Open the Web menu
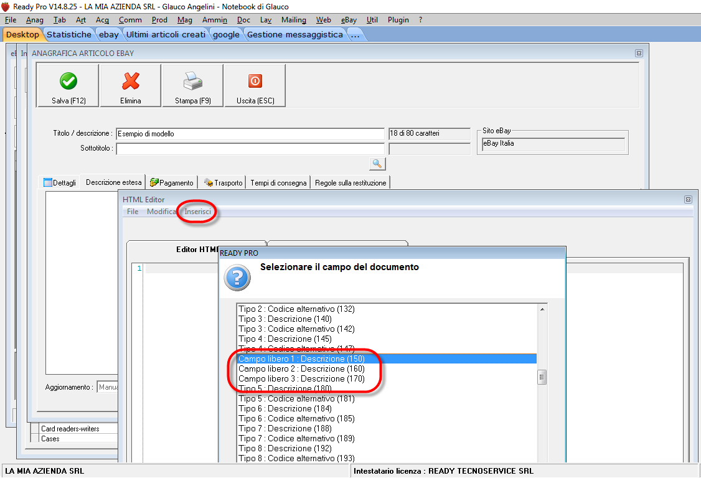The image size is (701, 478). coord(323,20)
